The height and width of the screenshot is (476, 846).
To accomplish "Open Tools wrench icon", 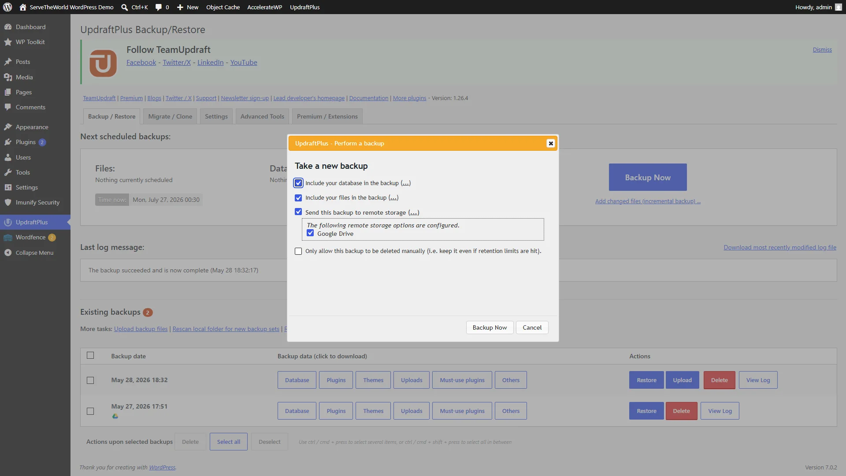I will pyautogui.click(x=8, y=172).
